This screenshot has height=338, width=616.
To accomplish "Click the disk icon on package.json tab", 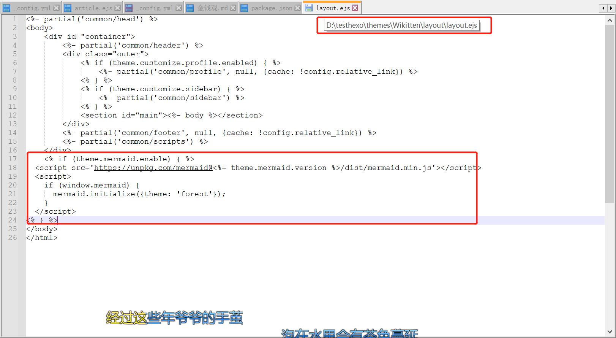I will click(244, 8).
